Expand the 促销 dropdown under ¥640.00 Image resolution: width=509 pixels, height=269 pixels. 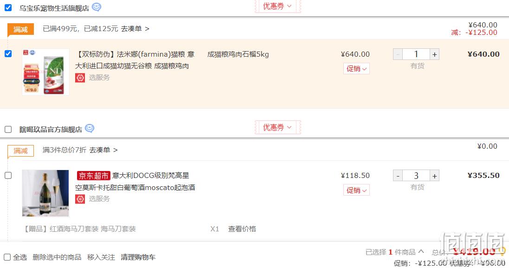point(356,69)
